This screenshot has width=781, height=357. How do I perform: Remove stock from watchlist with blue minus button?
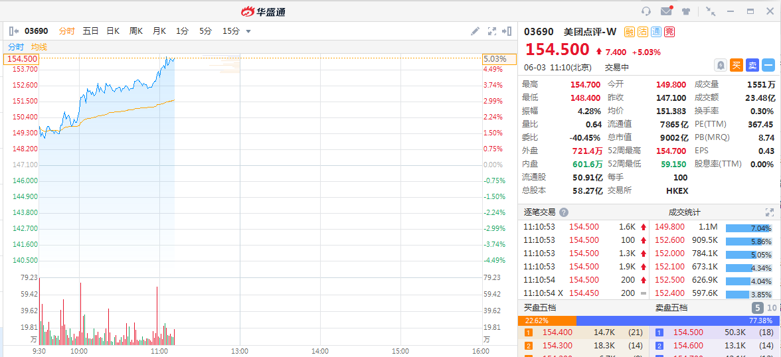point(768,65)
